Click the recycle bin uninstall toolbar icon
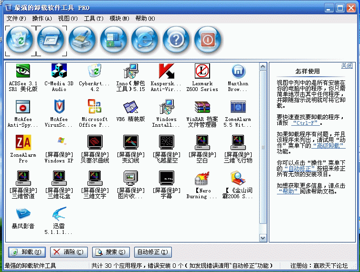The width and height of the screenshot is (360, 272). pyautogui.click(x=20, y=40)
